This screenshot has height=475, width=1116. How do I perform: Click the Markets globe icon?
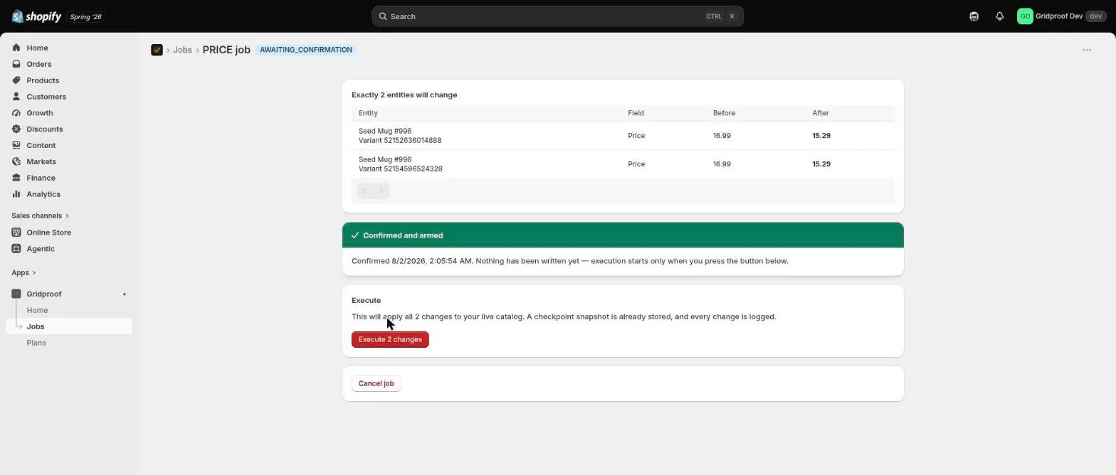tap(16, 161)
